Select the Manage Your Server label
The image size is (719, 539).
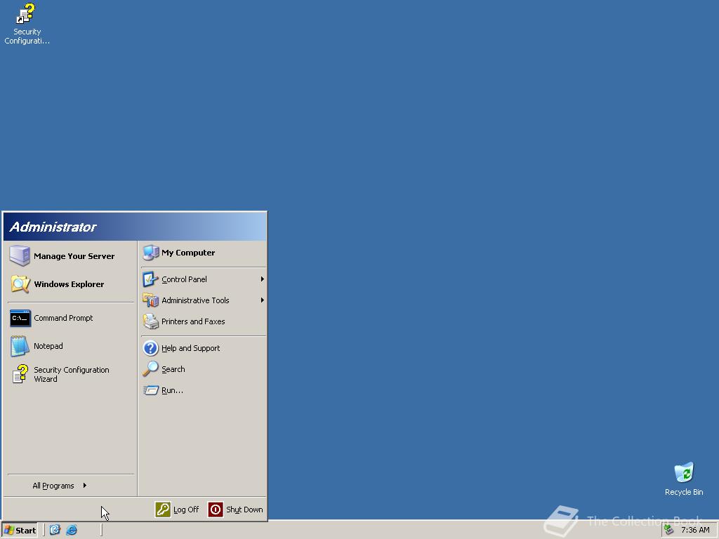(74, 256)
